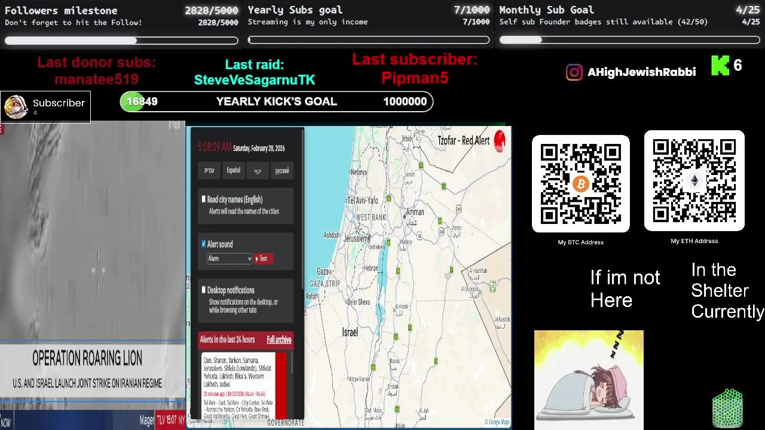Image resolution: width=765 pixels, height=430 pixels.
Task: Click the My ETH Address caption
Action: (694, 241)
